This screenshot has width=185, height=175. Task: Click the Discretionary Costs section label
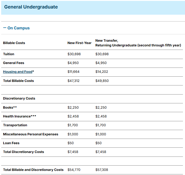pos(19,98)
